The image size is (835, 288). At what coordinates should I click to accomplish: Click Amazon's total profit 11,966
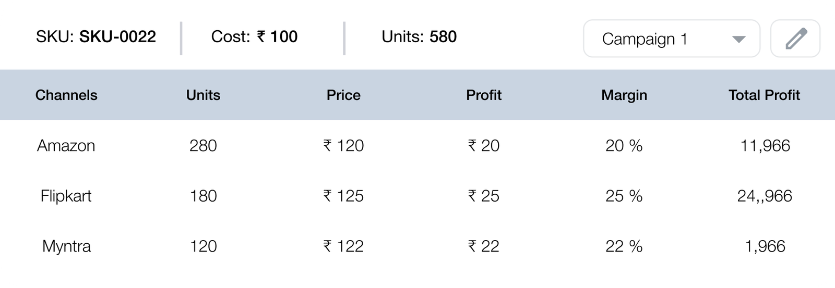765,145
